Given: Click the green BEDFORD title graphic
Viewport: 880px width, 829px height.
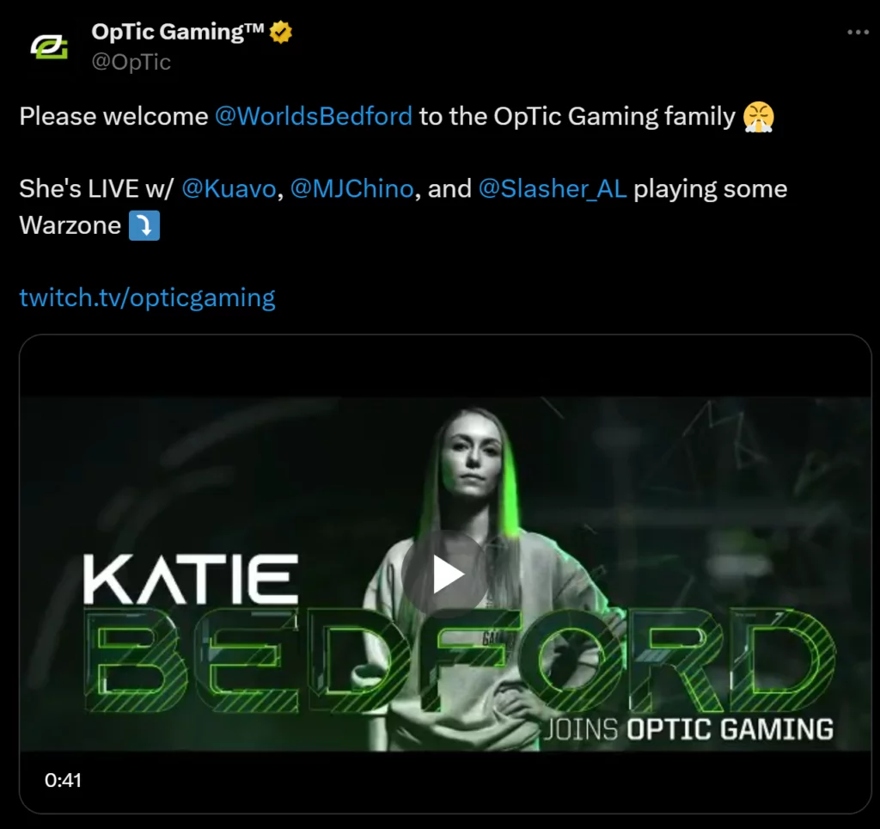Looking at the screenshot, I should pyautogui.click(x=460, y=660).
